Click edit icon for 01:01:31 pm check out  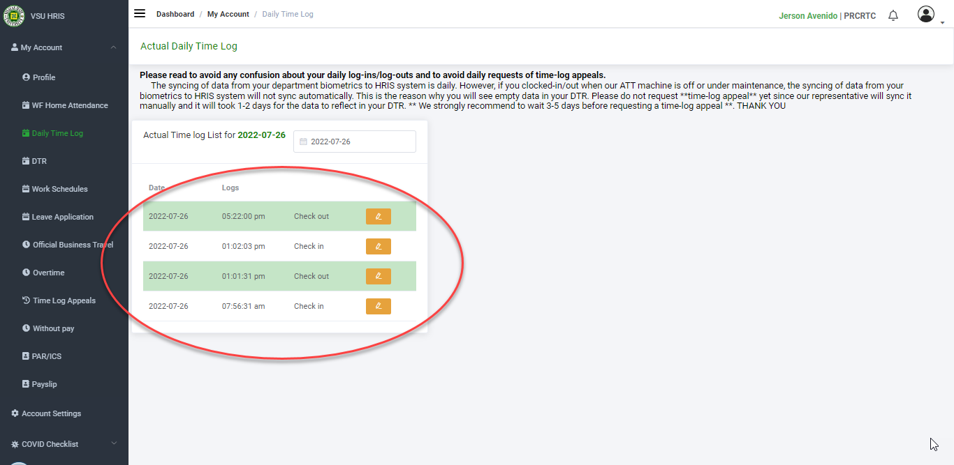click(378, 276)
